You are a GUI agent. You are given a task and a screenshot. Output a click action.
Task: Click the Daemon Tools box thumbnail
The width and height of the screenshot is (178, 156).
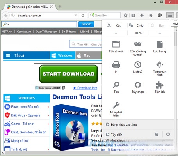71,127
